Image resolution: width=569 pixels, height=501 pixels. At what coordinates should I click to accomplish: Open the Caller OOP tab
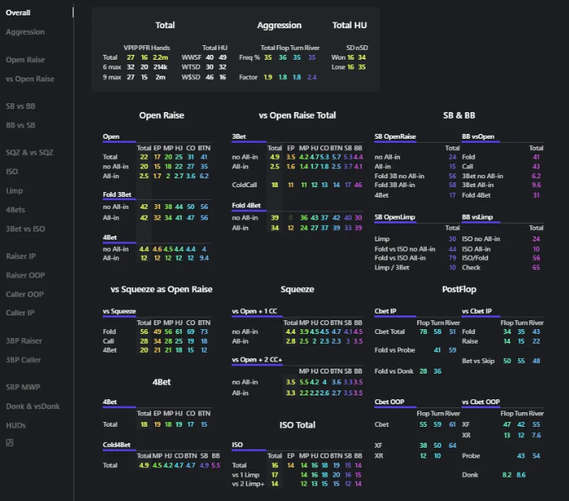25,294
